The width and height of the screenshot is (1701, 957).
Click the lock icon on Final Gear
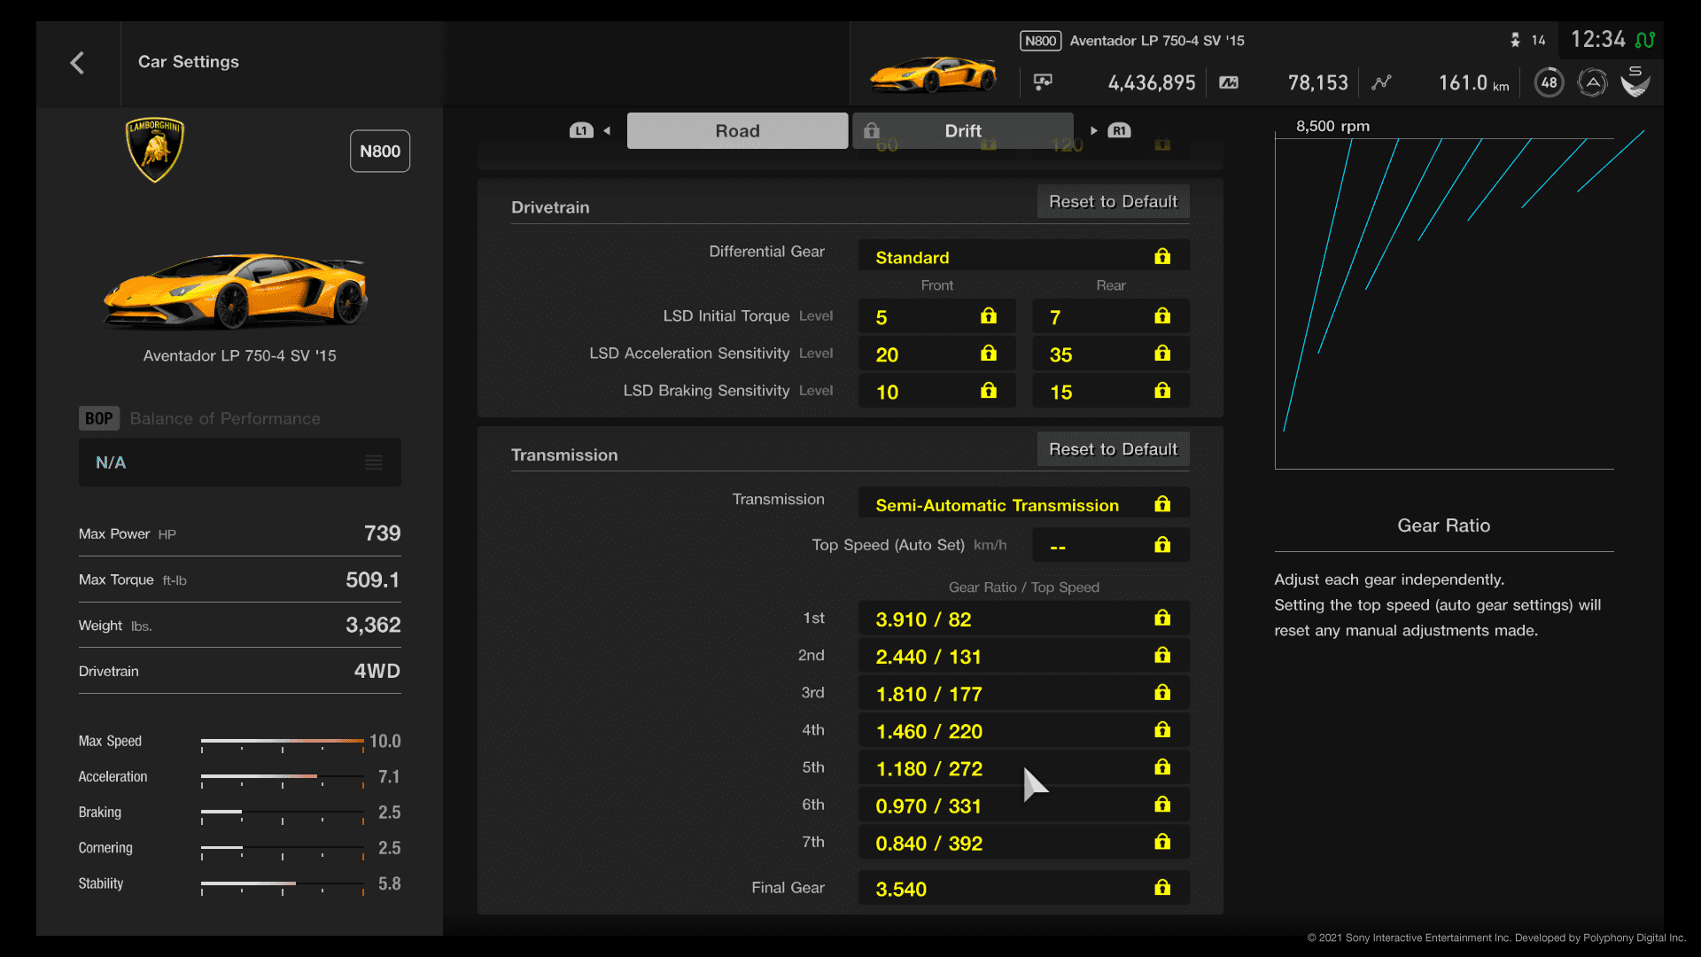[x=1162, y=888]
